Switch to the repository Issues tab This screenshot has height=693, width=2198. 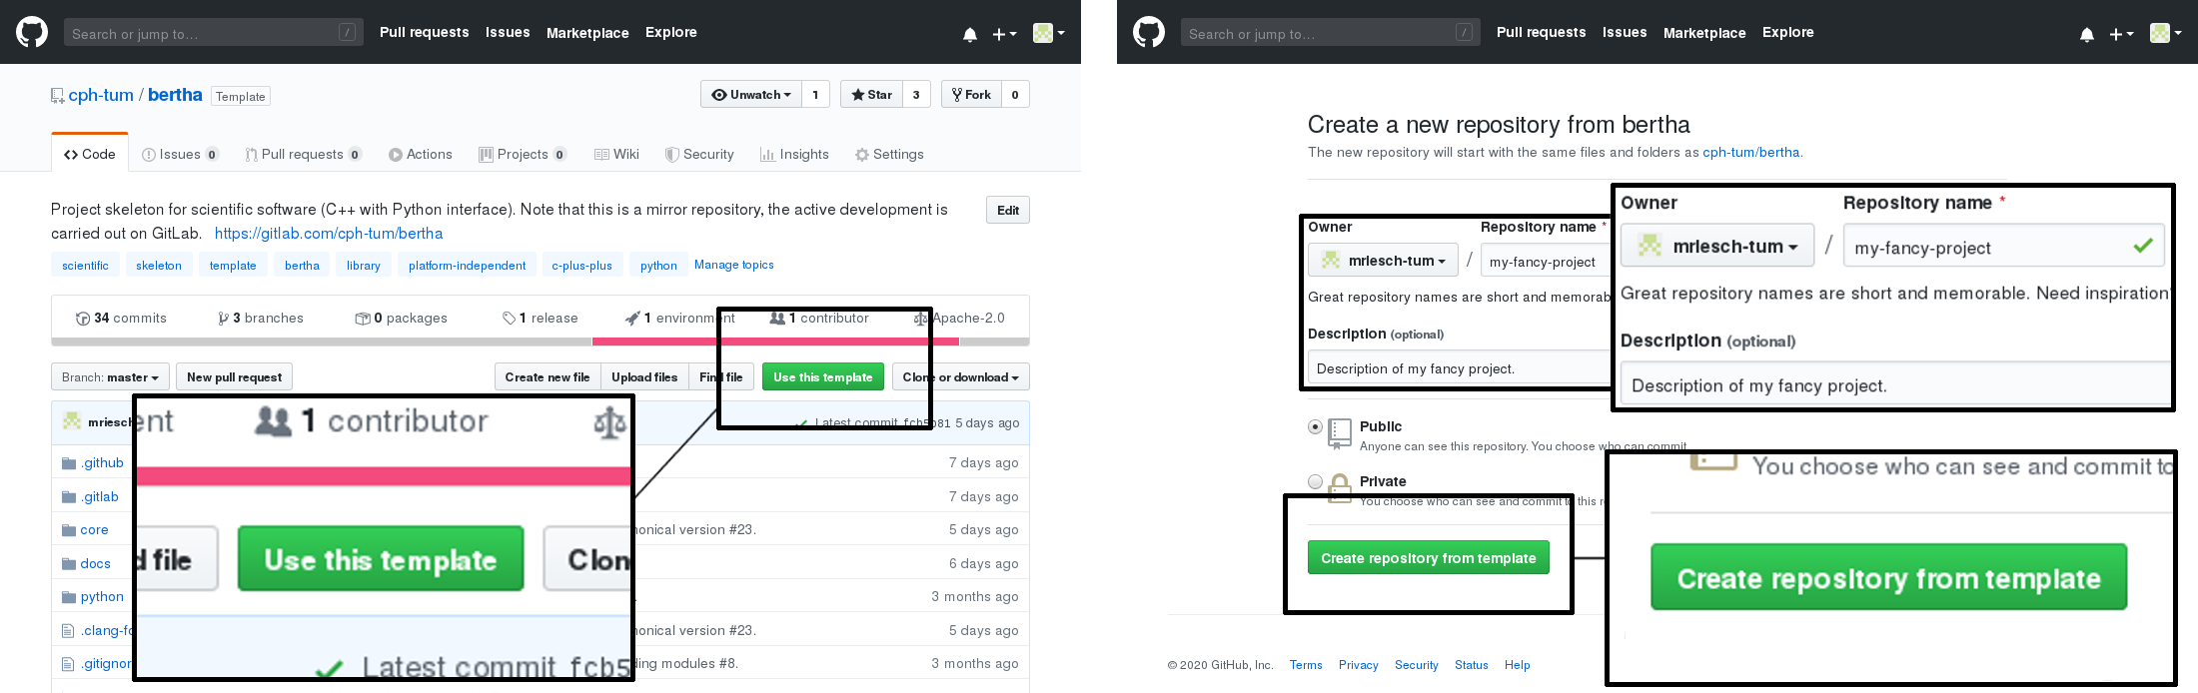(x=180, y=155)
